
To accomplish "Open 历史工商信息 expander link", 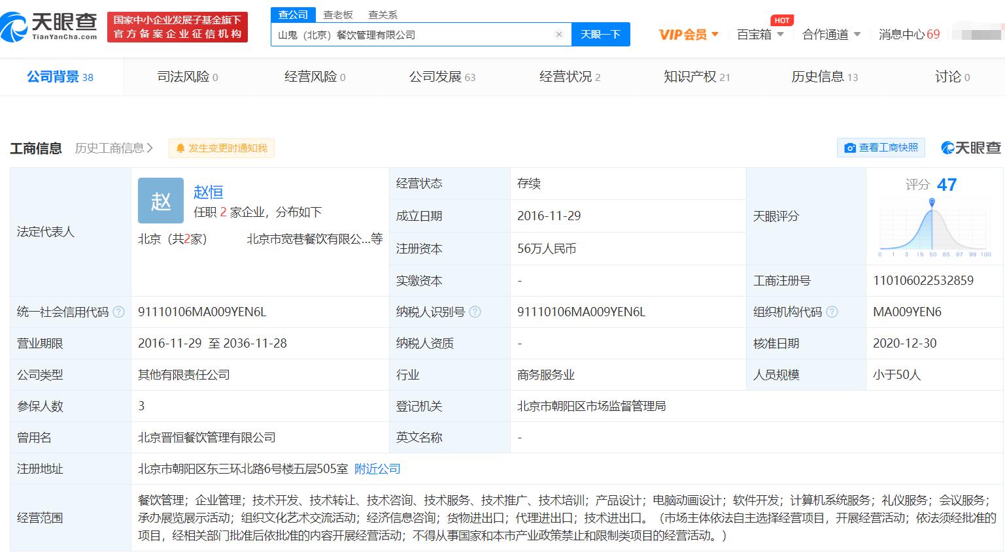I will (114, 148).
